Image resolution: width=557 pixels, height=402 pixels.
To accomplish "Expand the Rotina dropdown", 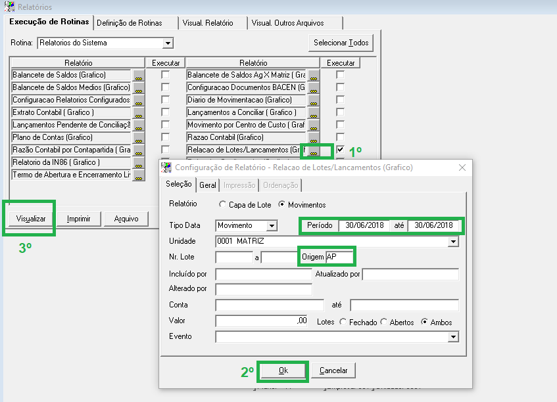I will [x=168, y=43].
